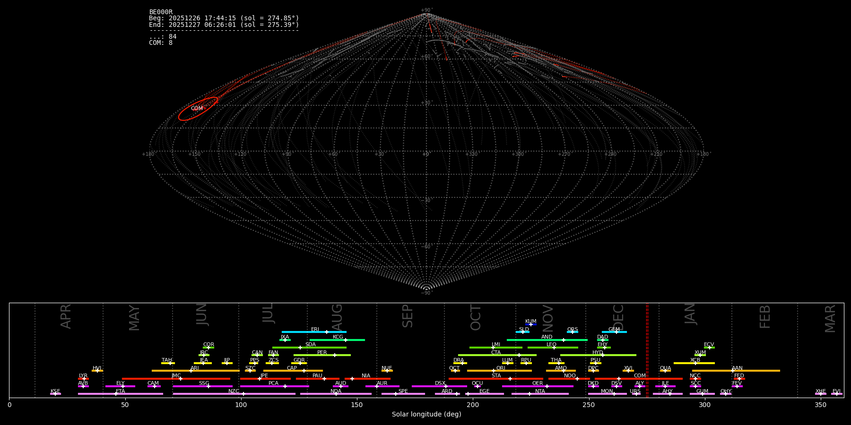The image size is (851, 425).
Task: Click the +0 center longitude label on sky map
Action: tap(426, 154)
